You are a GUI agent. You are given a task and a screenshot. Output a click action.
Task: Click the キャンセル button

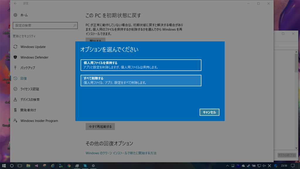click(x=209, y=112)
